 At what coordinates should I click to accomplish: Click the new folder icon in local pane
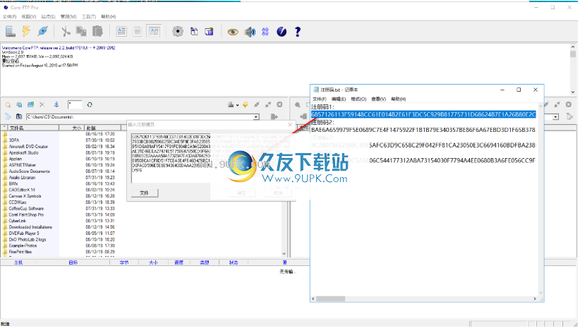31,104
